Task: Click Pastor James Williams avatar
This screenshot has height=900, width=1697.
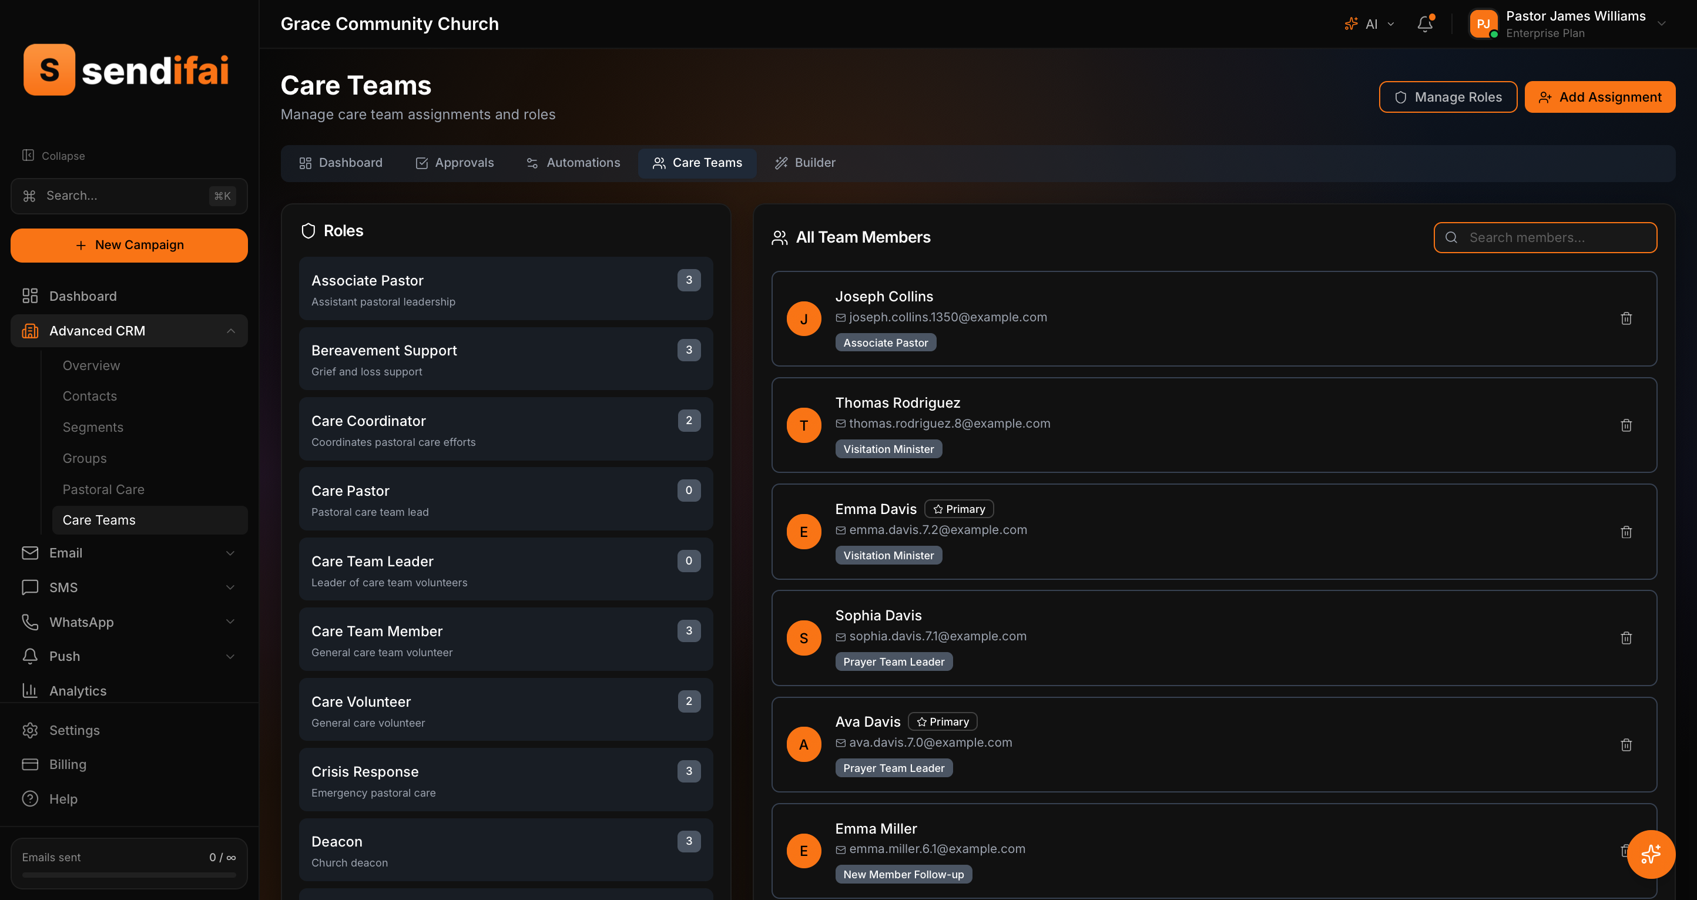Action: pyautogui.click(x=1483, y=24)
